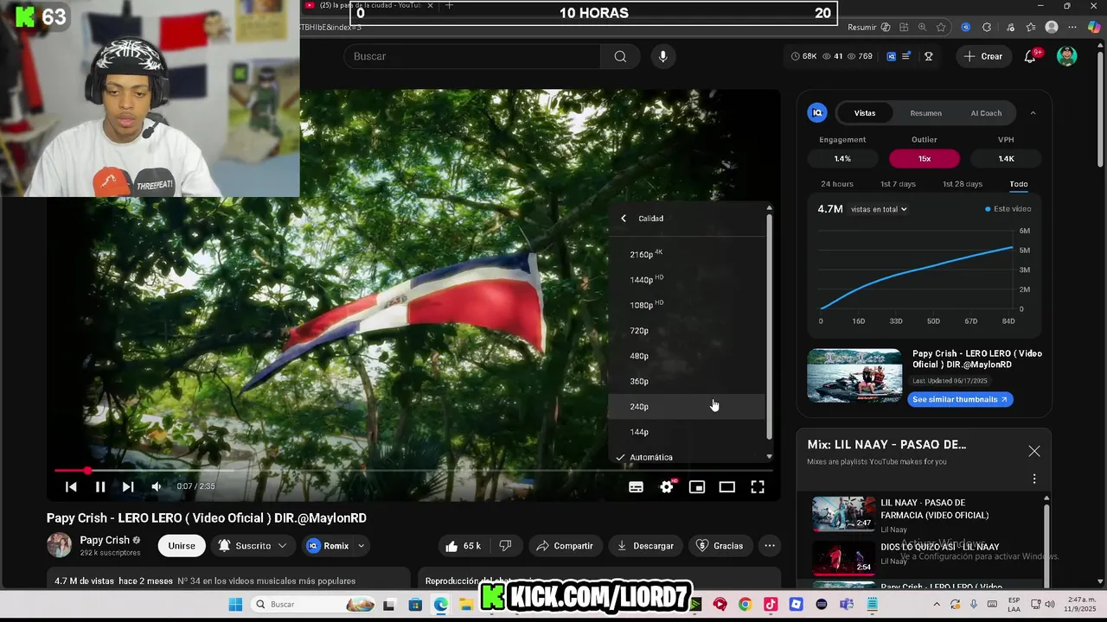Open Suscrito subscription dropdown
Image resolution: width=1107 pixels, height=622 pixels.
(252, 546)
